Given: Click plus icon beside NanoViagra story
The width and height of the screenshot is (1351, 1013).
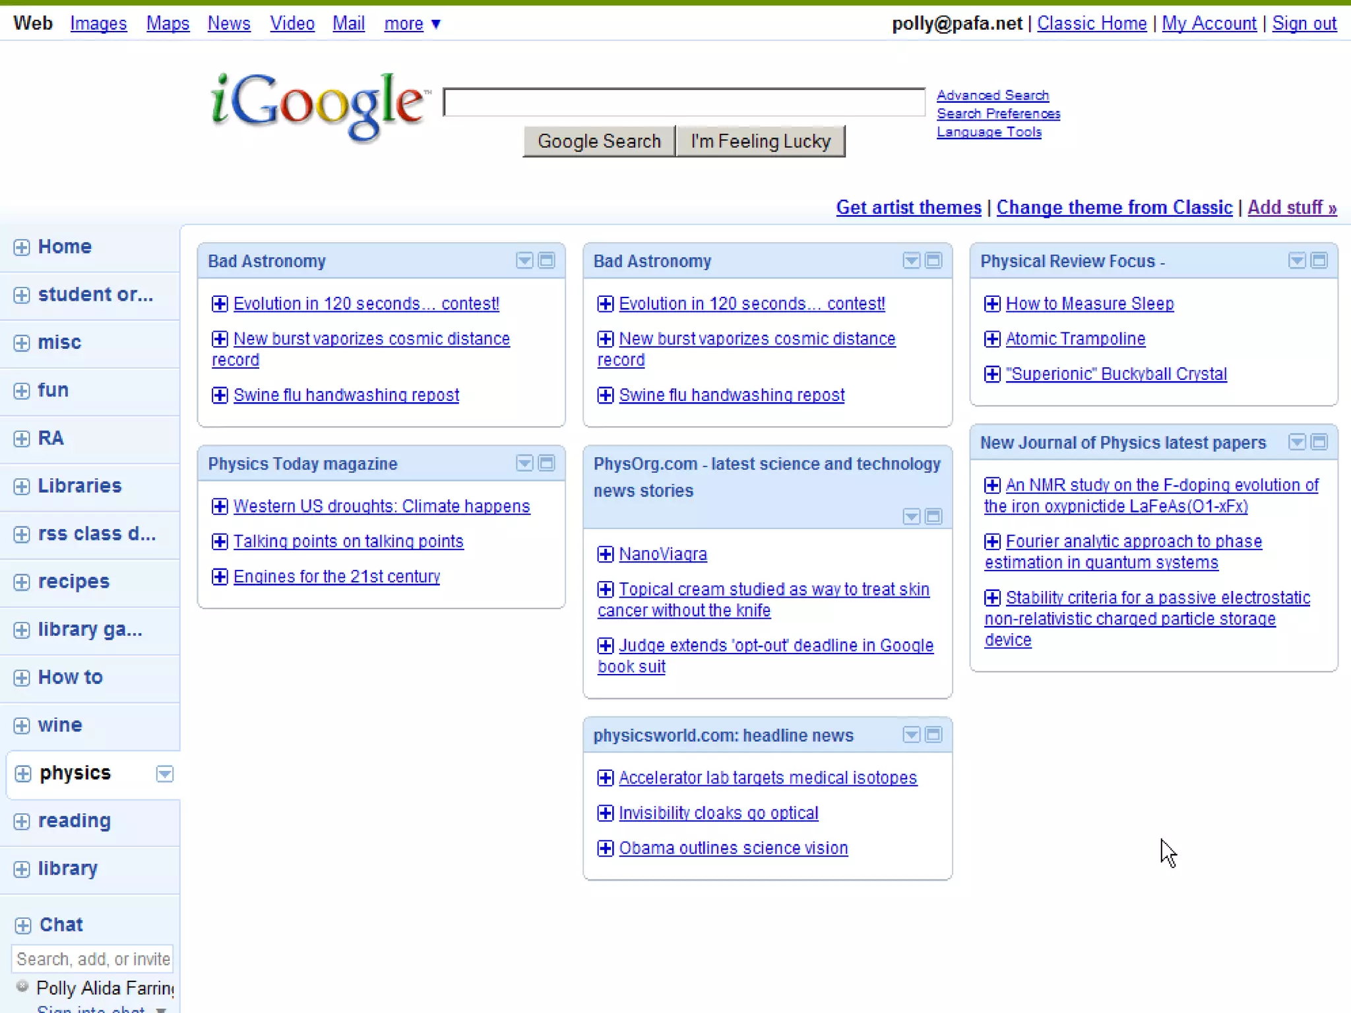Looking at the screenshot, I should pyautogui.click(x=605, y=554).
